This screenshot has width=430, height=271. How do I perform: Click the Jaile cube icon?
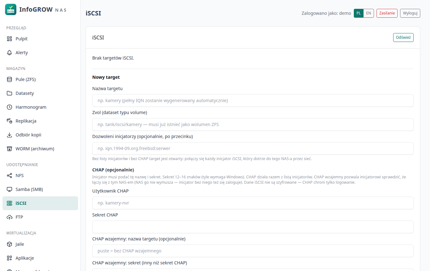(x=9, y=244)
